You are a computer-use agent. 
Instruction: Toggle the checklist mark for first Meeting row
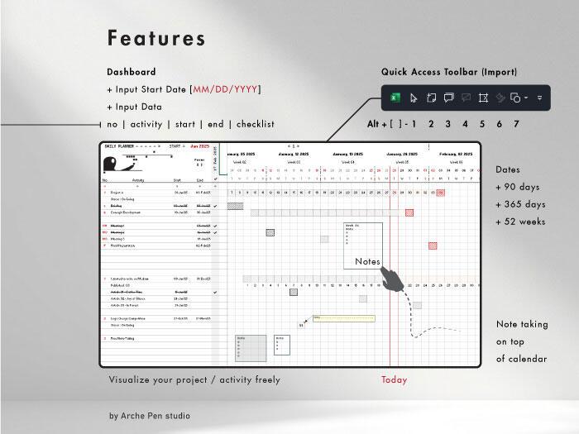click(215, 226)
